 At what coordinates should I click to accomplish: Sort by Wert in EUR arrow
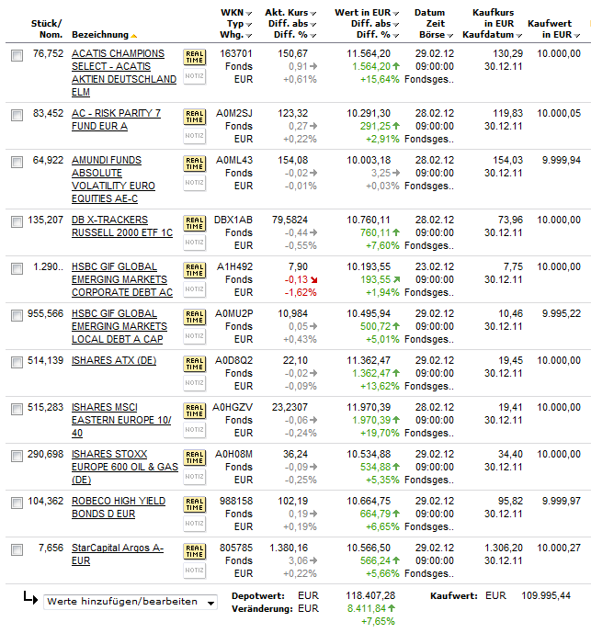tap(395, 14)
